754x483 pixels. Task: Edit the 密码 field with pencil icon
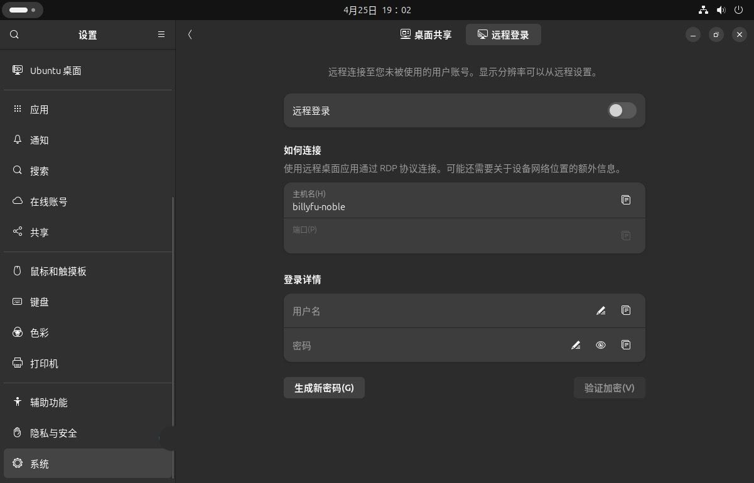575,345
